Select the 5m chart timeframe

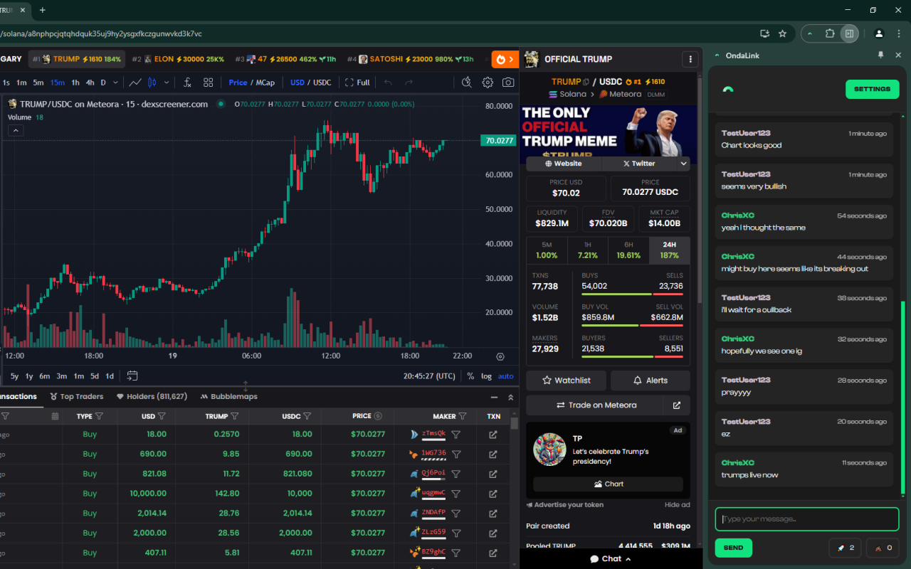[x=38, y=83]
